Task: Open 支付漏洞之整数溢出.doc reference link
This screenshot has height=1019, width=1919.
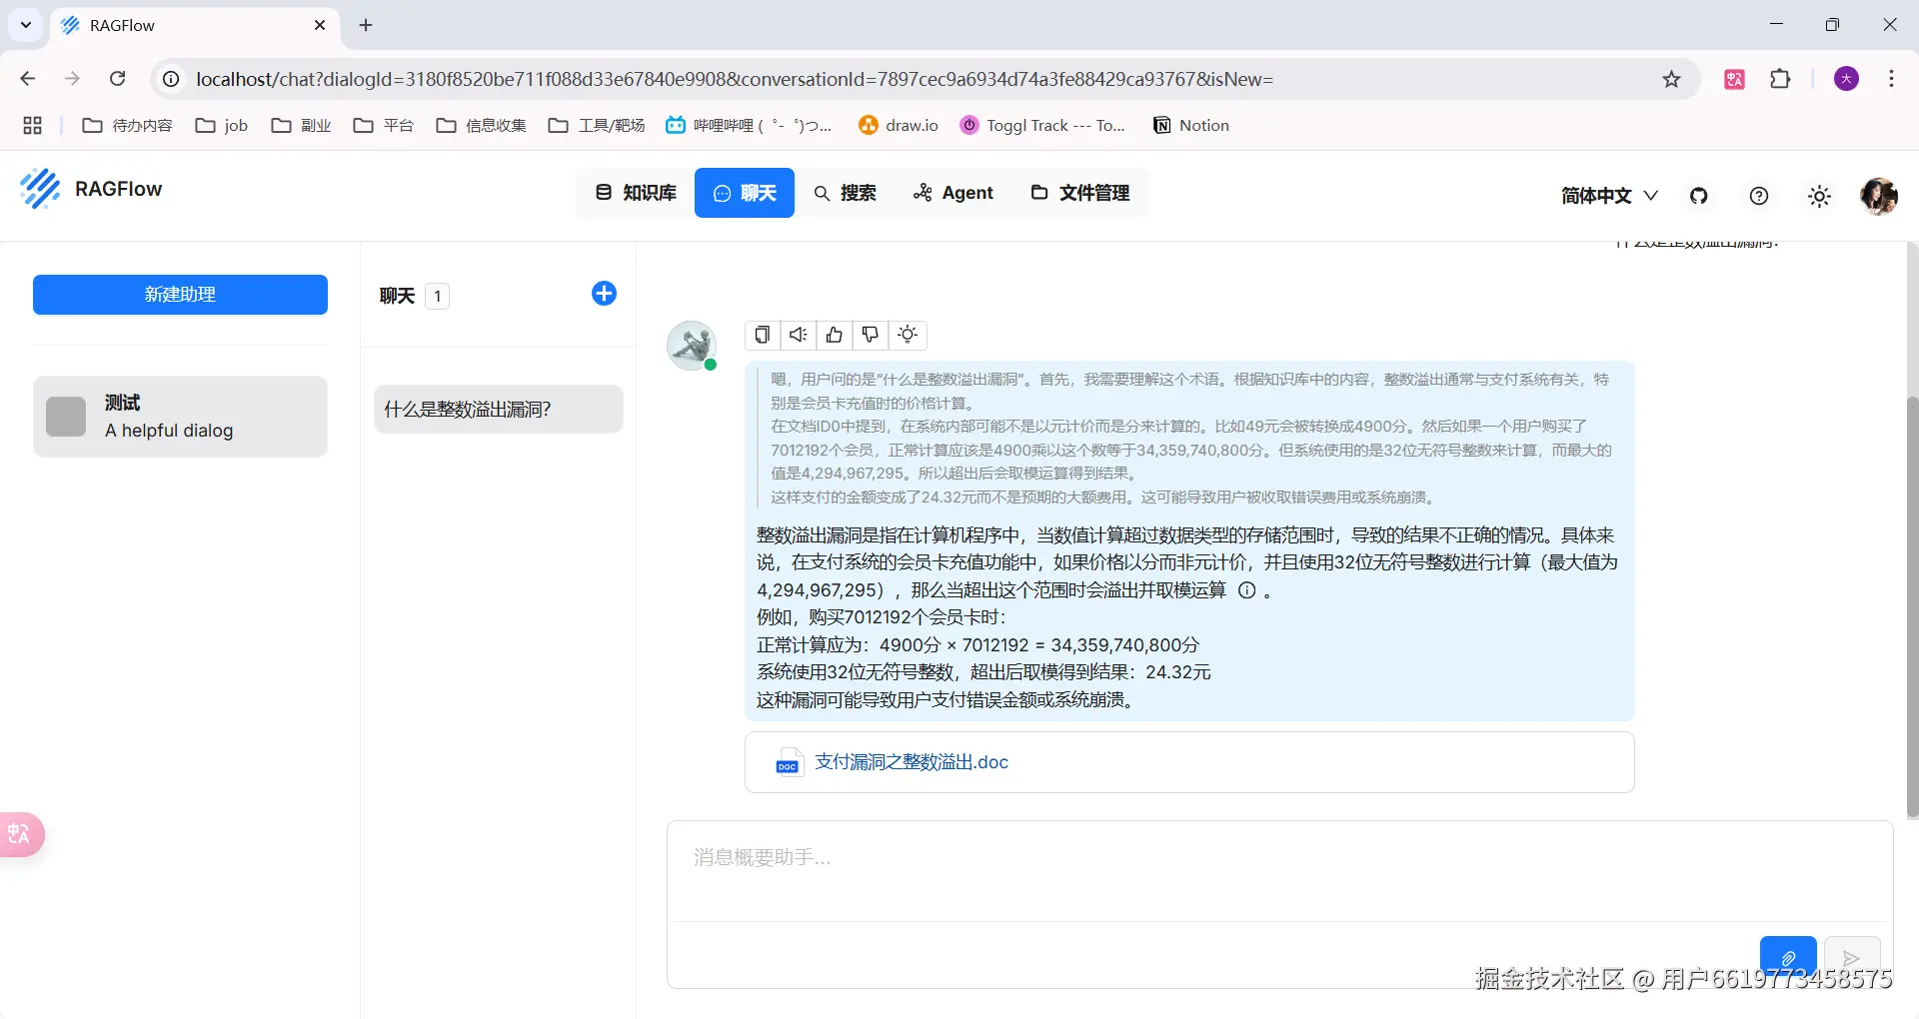Action: [x=912, y=762]
